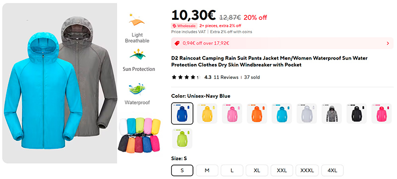
Task: Choose the orange jacket color swatch
Action: coord(257,114)
